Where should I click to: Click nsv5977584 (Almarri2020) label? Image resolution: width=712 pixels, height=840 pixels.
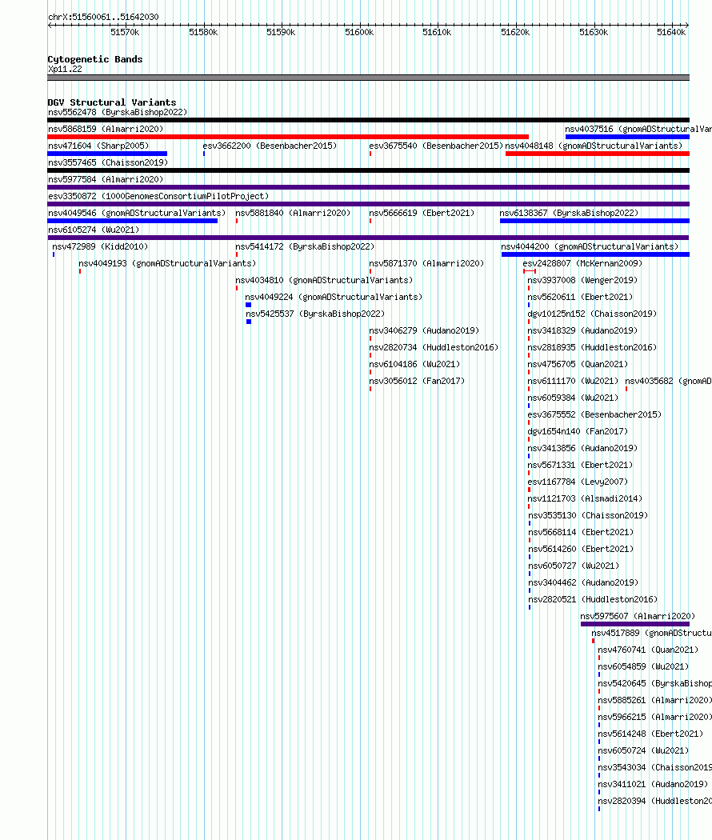click(x=106, y=179)
